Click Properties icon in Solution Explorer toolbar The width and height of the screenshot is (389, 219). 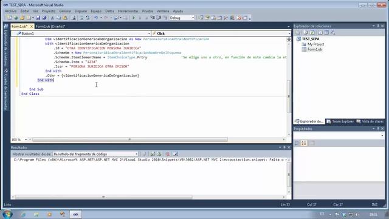(x=298, y=32)
